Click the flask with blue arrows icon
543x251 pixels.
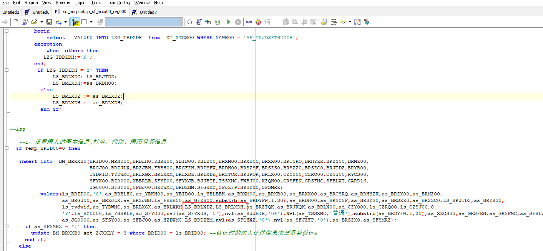(324, 22)
